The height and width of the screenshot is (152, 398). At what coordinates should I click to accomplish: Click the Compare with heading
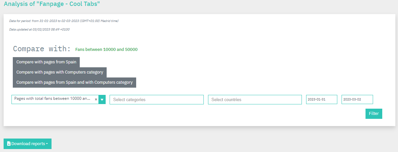point(42,49)
